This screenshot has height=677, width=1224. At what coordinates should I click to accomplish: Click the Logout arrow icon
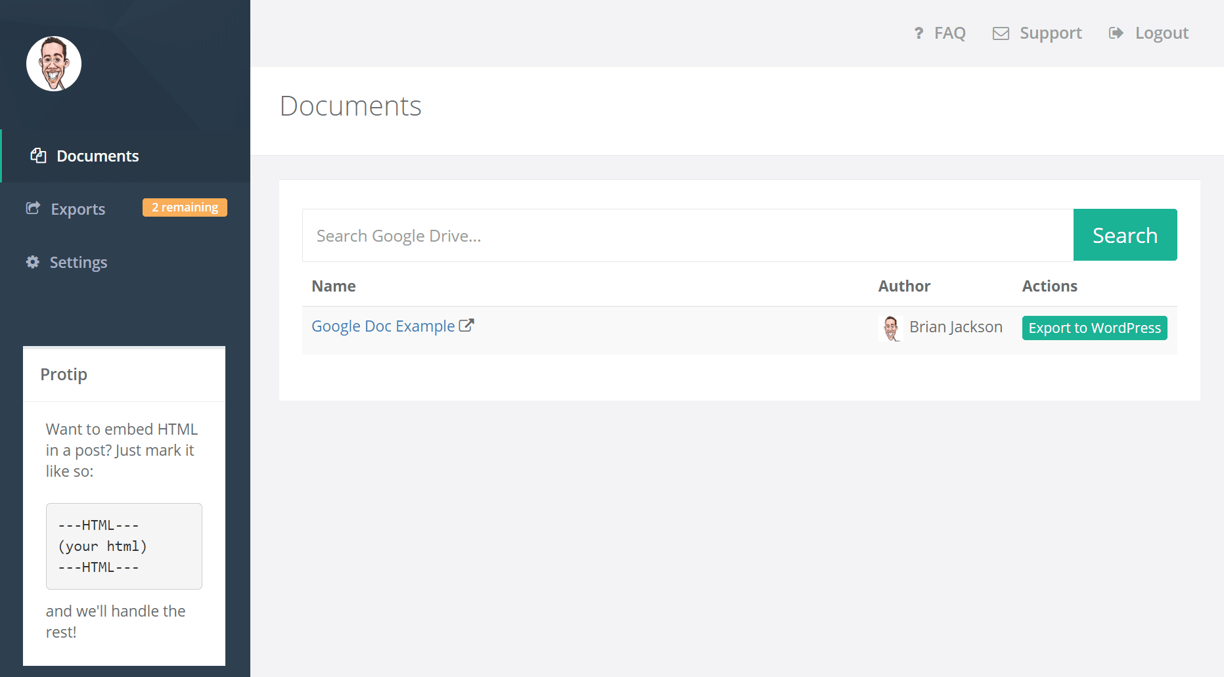(1116, 33)
